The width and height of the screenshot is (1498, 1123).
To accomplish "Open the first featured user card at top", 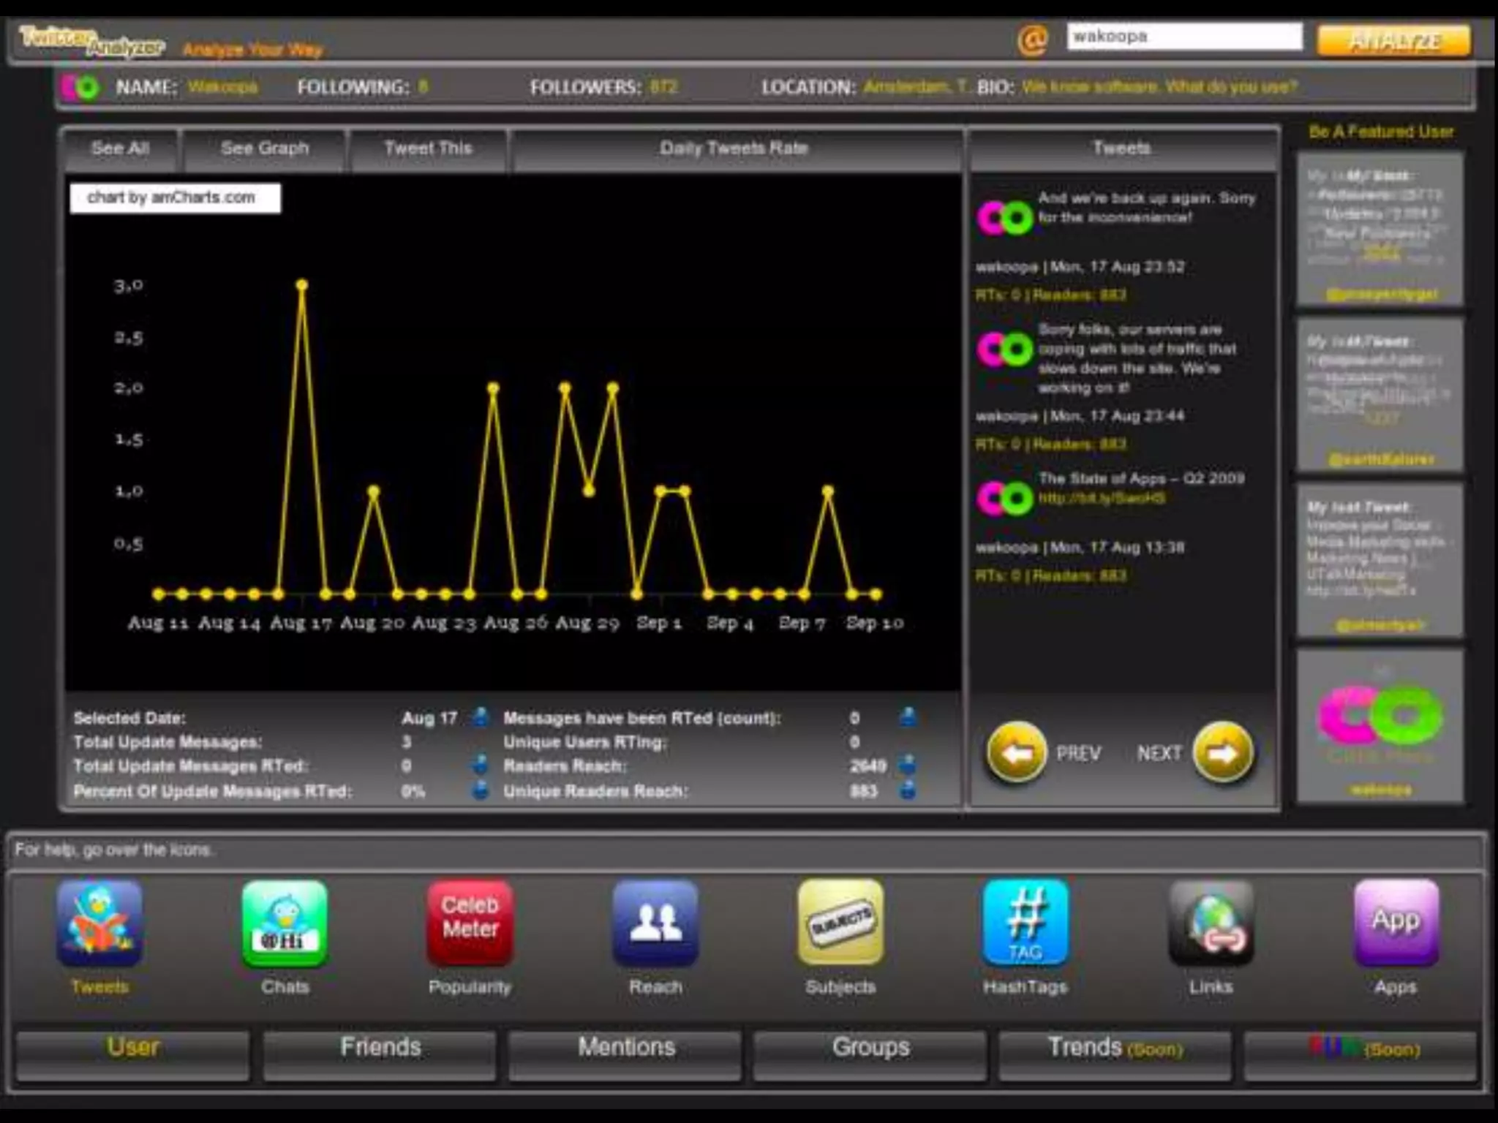I will pos(1380,230).
